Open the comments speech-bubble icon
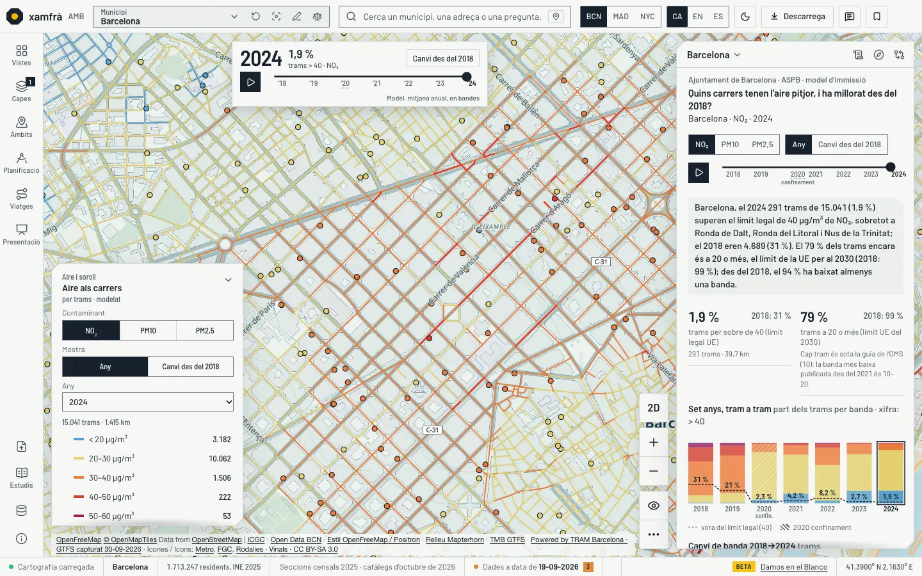This screenshot has height=576, width=922. point(850,17)
